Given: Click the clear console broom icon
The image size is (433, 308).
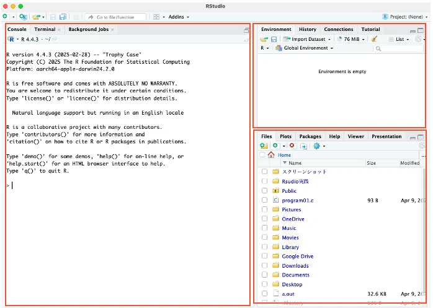Looking at the screenshot, I should pyautogui.click(x=246, y=40).
